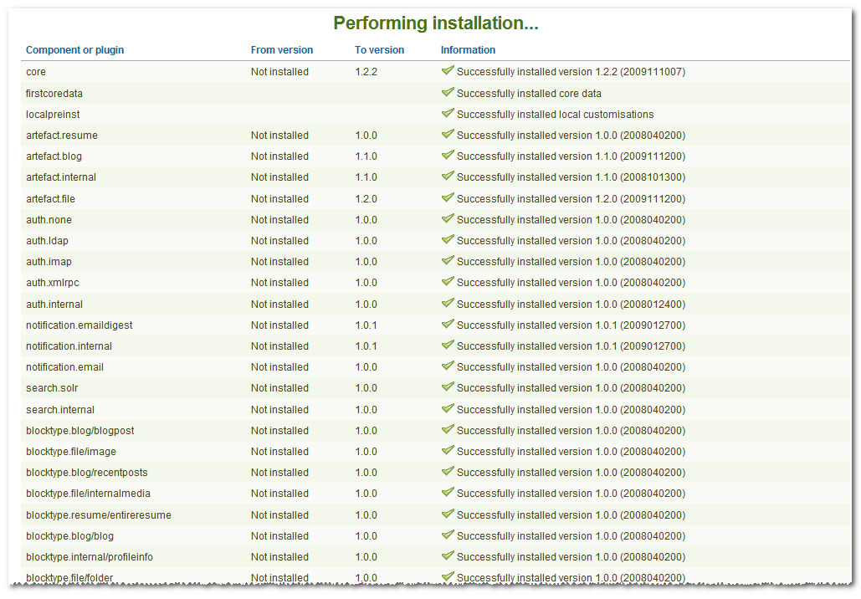This screenshot has width=861, height=599.
Task: Click the checkmark in the notification.email row
Action: coord(448,365)
